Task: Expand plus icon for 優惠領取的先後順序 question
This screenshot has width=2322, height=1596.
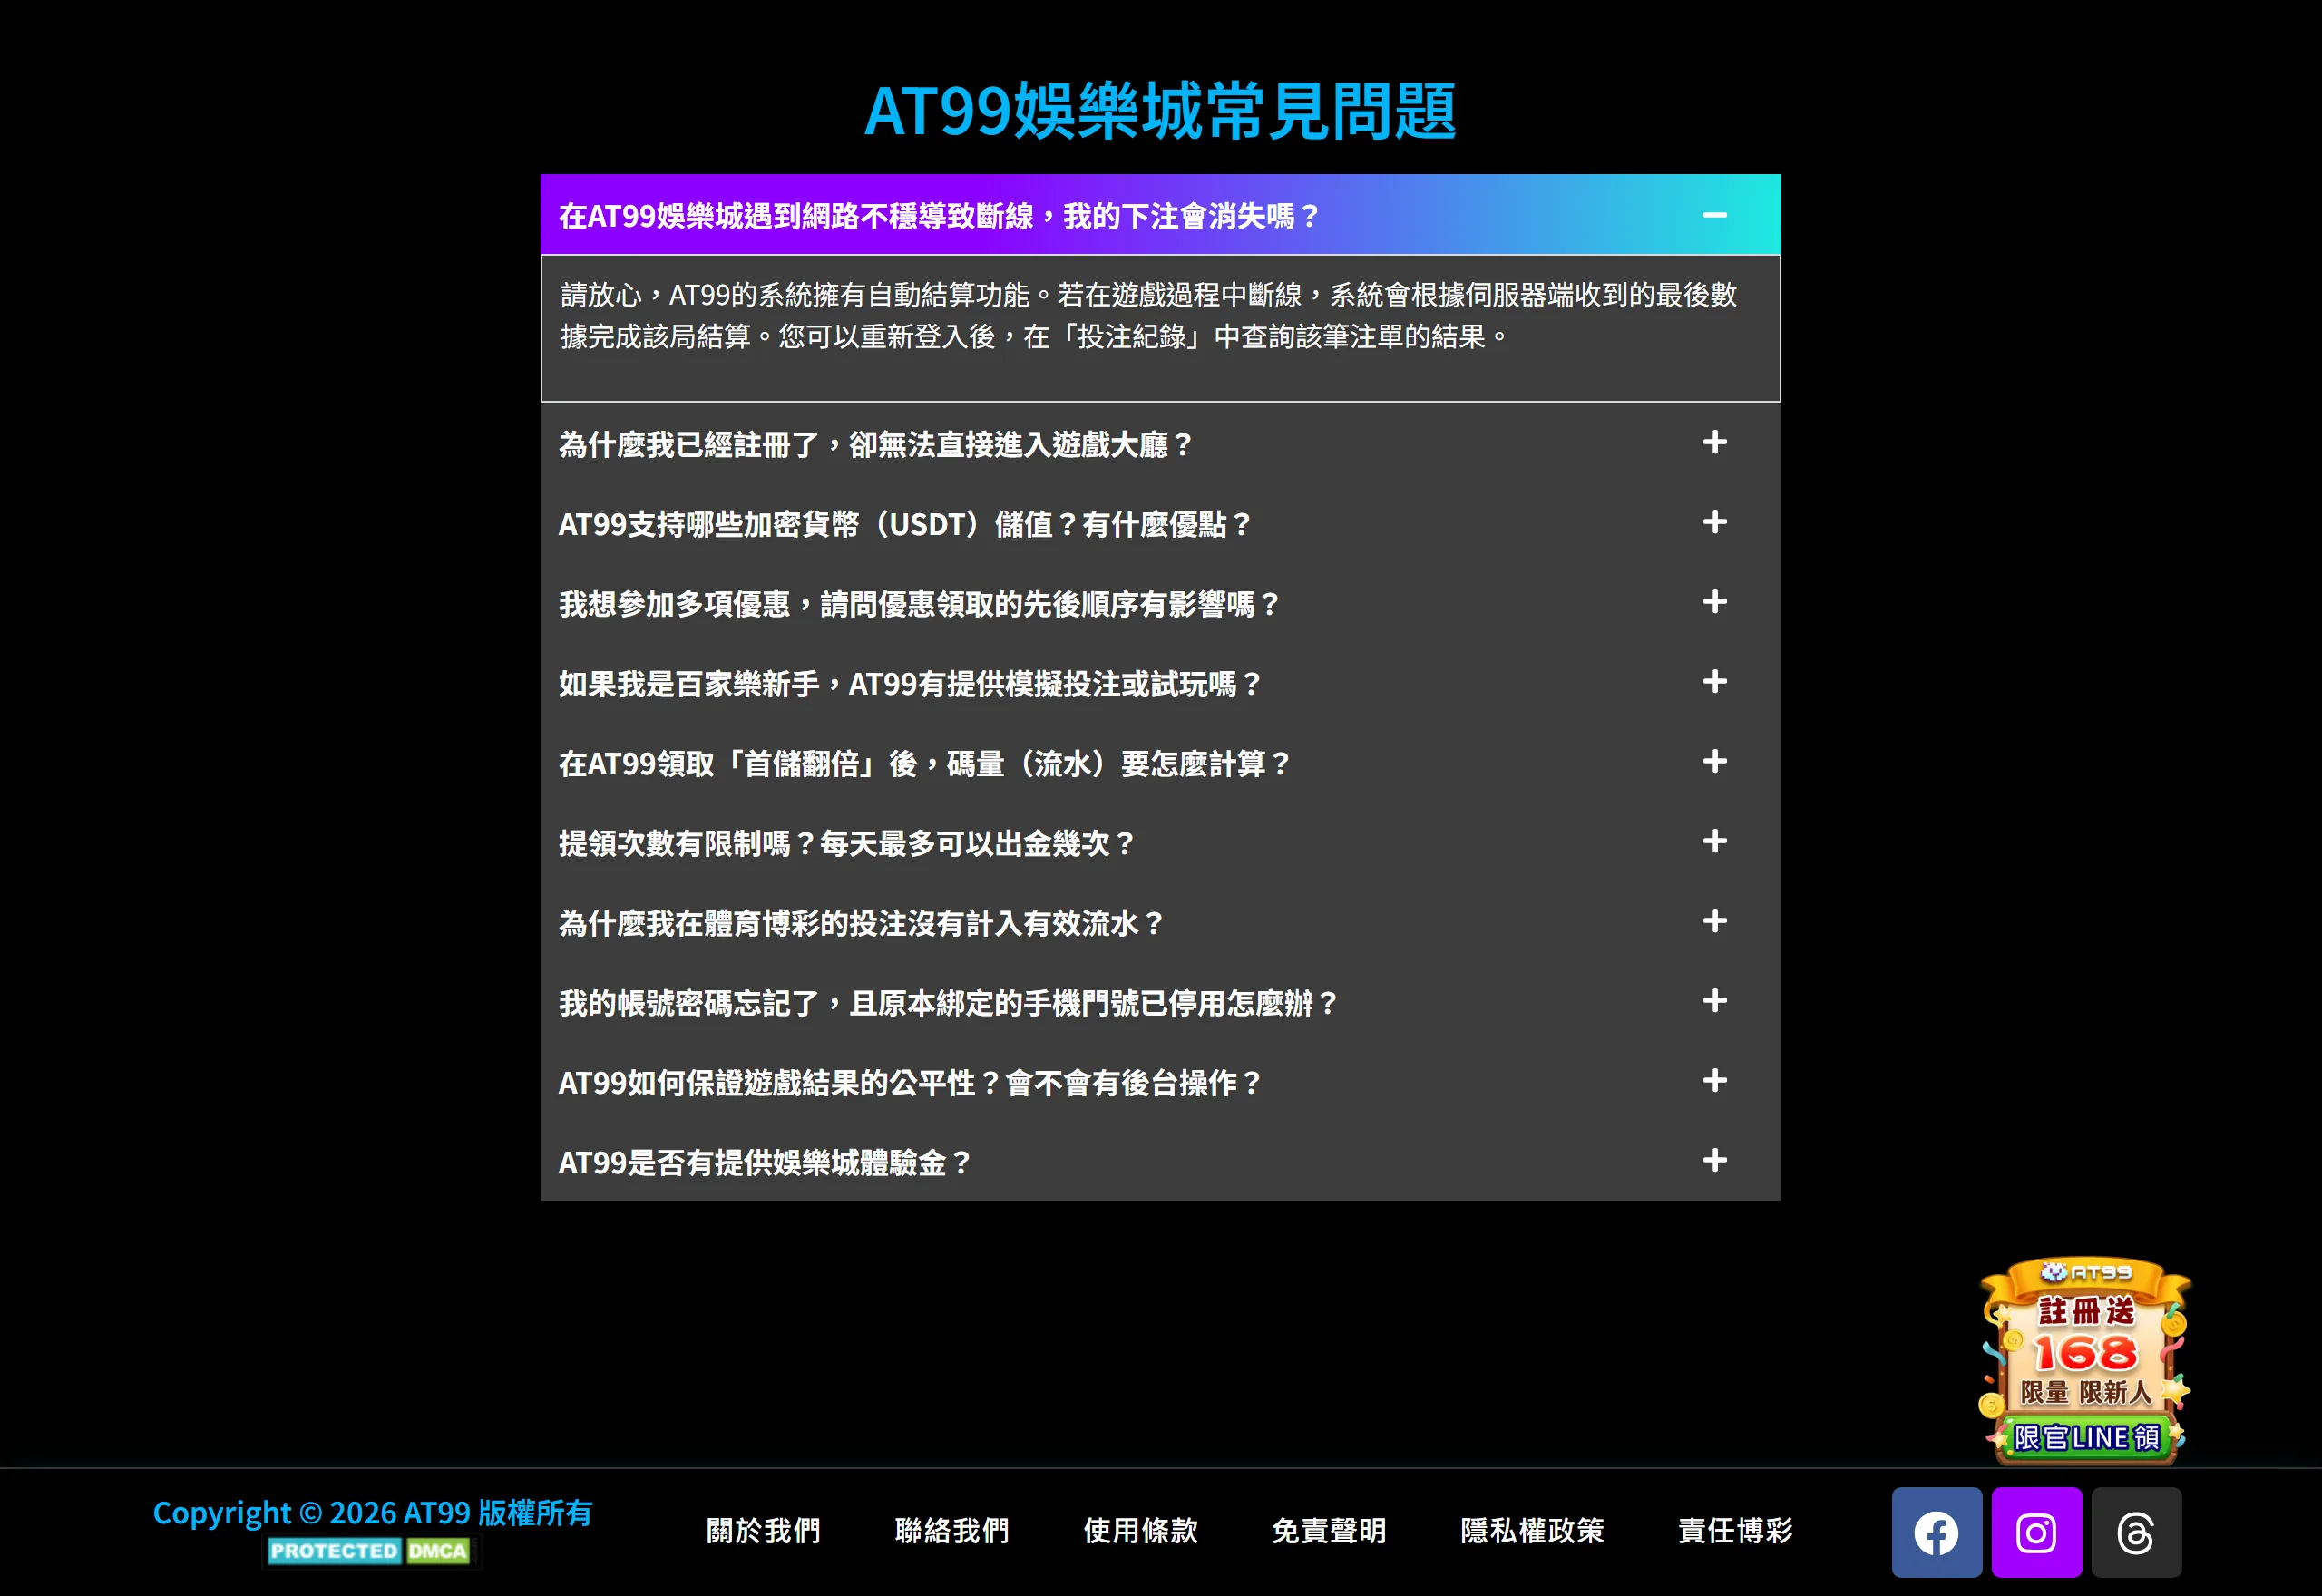Action: coord(1715,602)
